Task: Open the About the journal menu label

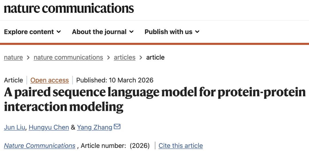Action: [99, 32]
